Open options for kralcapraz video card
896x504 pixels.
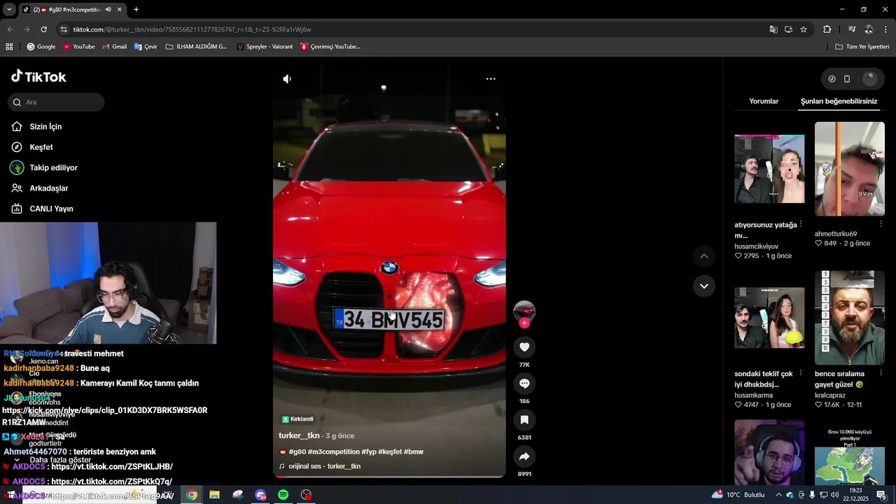coord(881,373)
